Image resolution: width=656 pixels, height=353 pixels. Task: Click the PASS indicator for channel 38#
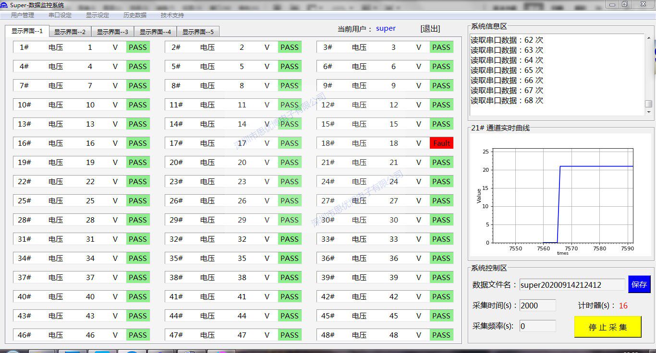[x=290, y=277]
